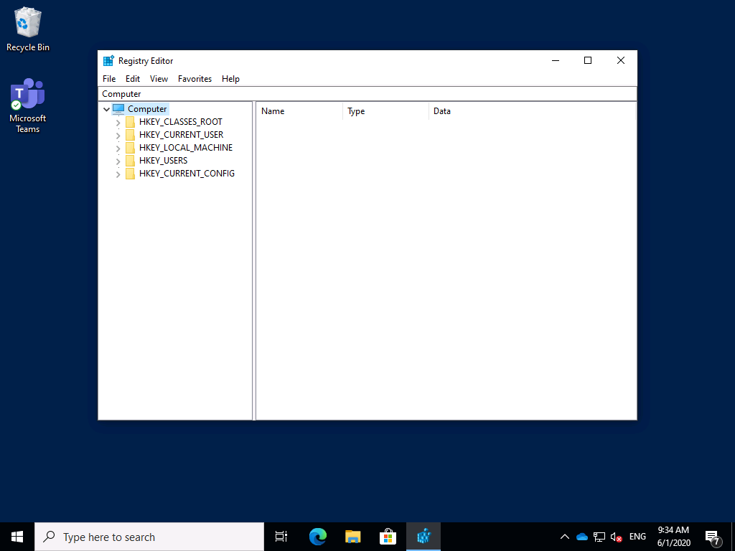Open File Explorer from taskbar
The image size is (735, 551).
click(352, 537)
